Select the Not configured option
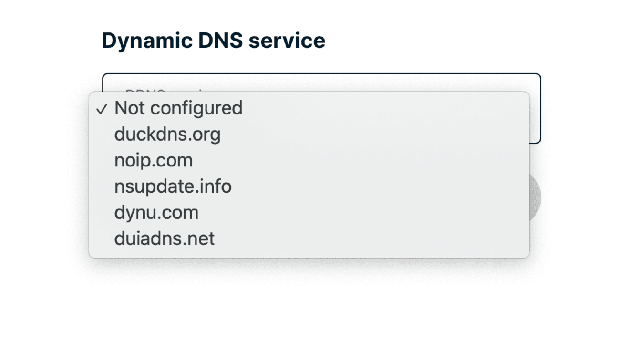The height and width of the screenshot is (352, 639). (178, 108)
